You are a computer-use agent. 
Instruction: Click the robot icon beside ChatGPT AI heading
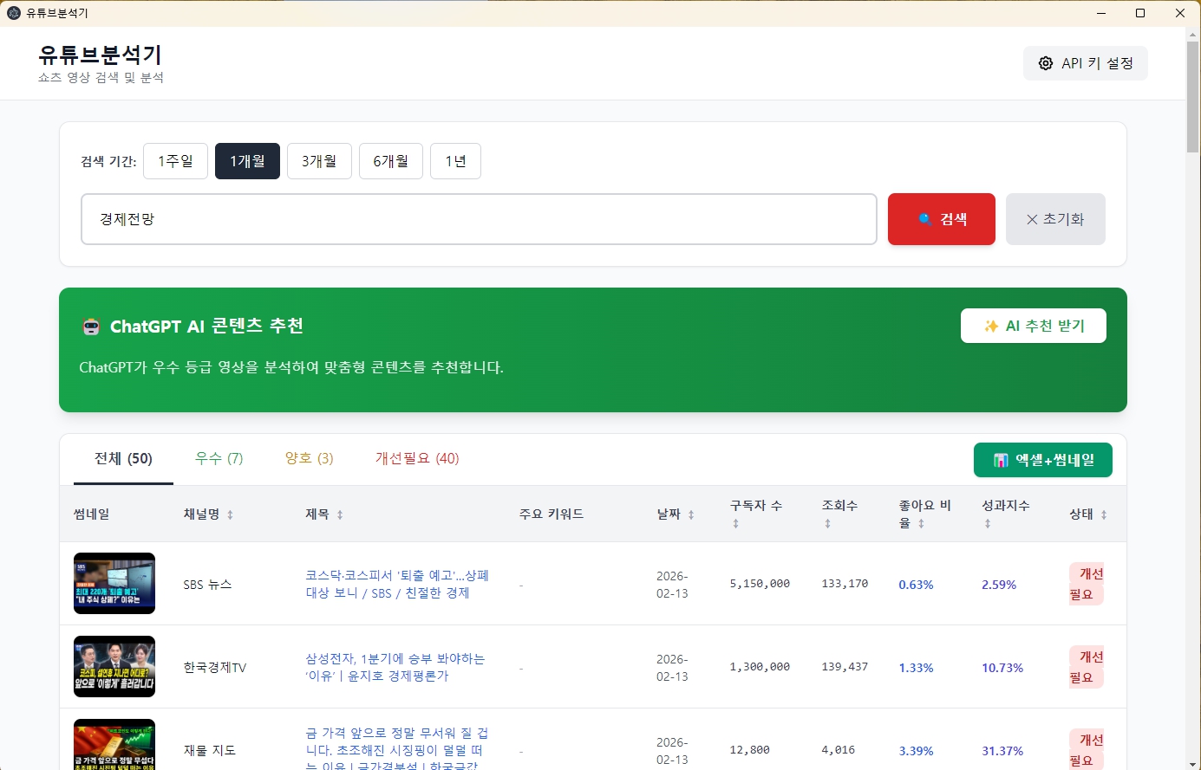click(91, 327)
